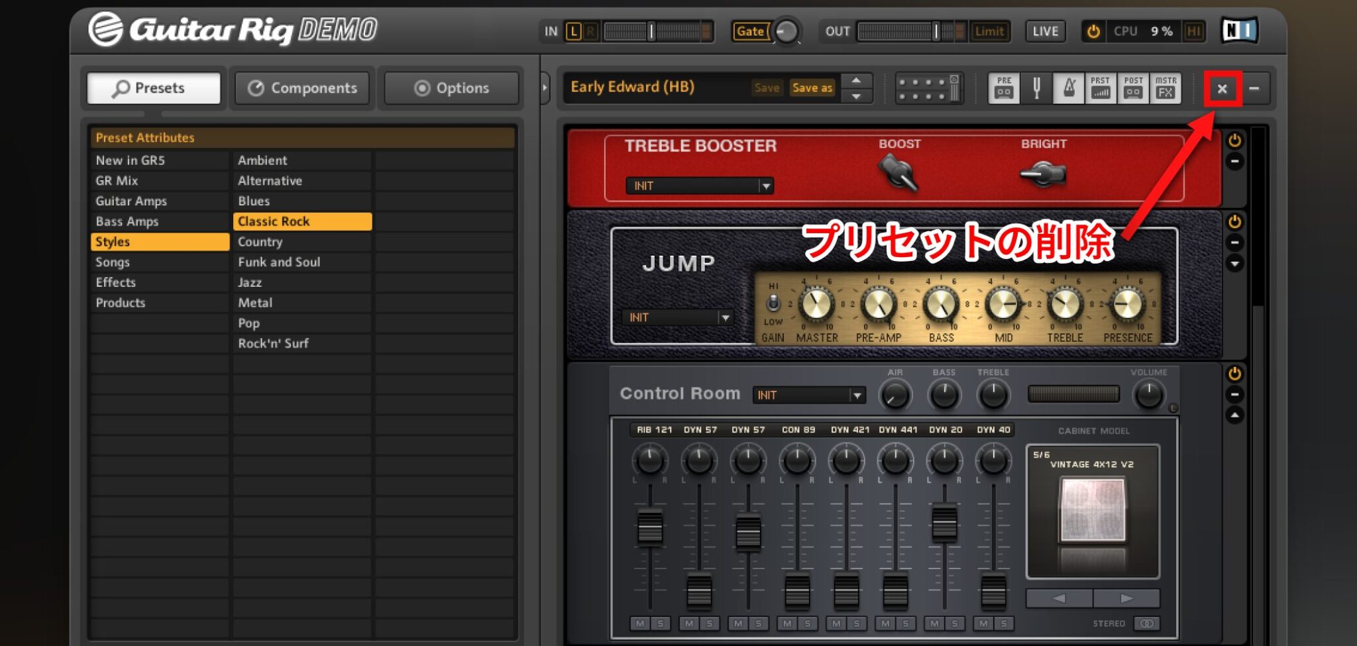Step to the next preset with the down arrow
Viewport: 1357px width, 646px height.
pos(856,96)
